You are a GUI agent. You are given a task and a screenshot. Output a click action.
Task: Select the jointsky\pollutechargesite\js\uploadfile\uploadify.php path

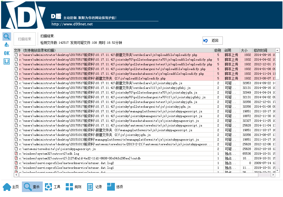click(x=112, y=69)
